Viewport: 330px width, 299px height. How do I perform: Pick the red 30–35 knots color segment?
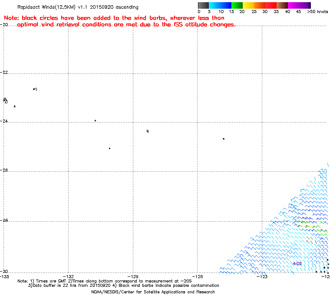(271, 5)
